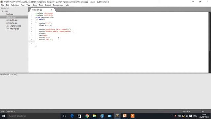Screen dimensions: 211x119
Task: Open the View menu
Action: [x=29, y=5]
